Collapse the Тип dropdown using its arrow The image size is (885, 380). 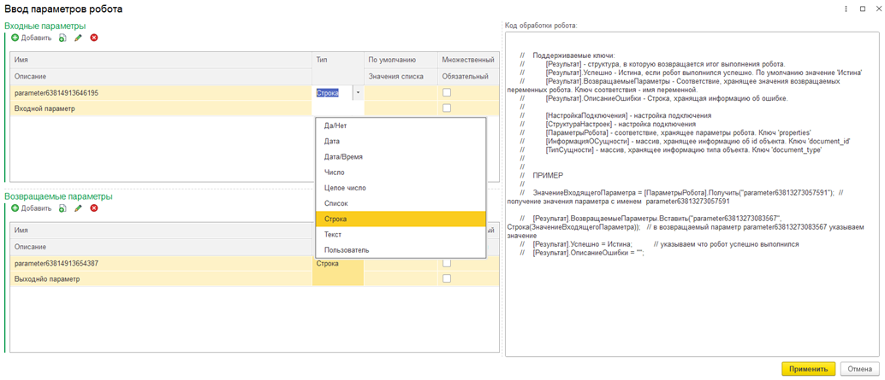pyautogui.click(x=358, y=93)
